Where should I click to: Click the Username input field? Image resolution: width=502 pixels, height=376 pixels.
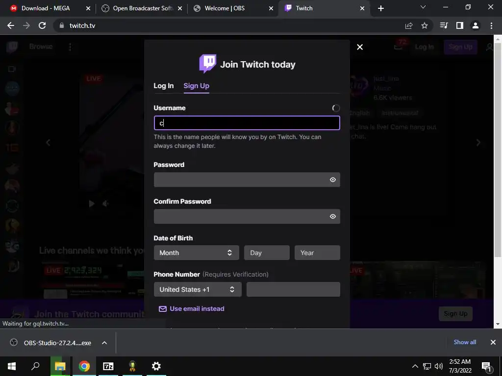(x=247, y=123)
